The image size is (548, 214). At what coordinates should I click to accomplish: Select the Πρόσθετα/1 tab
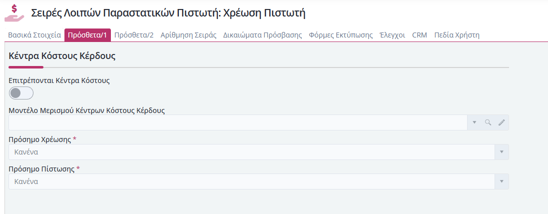pyautogui.click(x=87, y=35)
